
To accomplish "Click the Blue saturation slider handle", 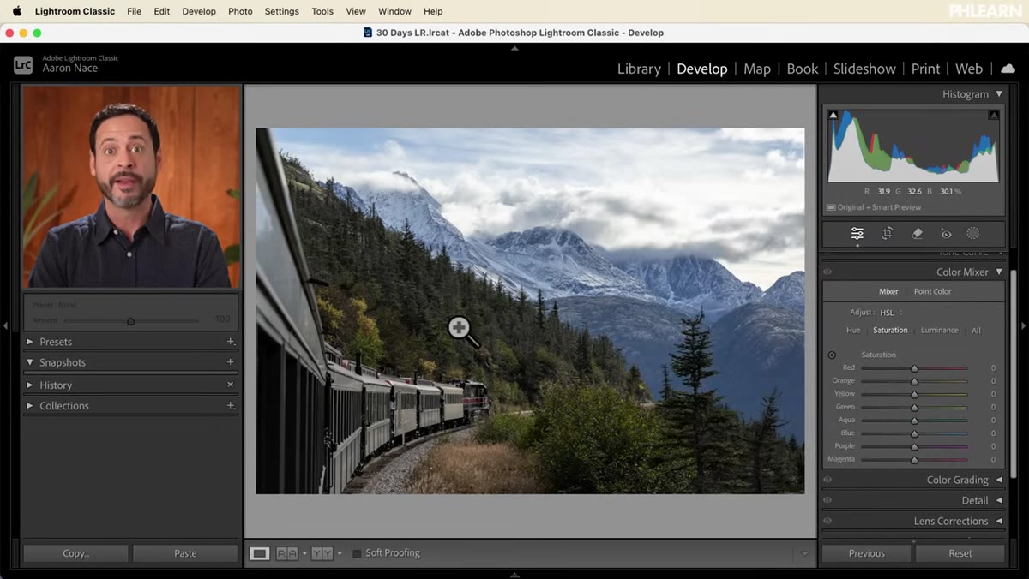I will click(x=914, y=433).
